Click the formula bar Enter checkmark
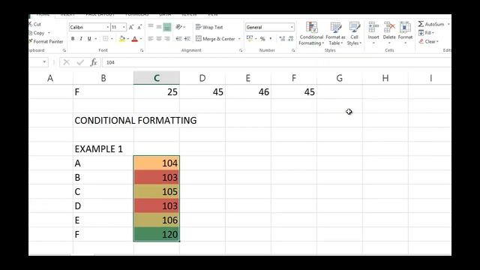This screenshot has height=270, width=480. 80,62
